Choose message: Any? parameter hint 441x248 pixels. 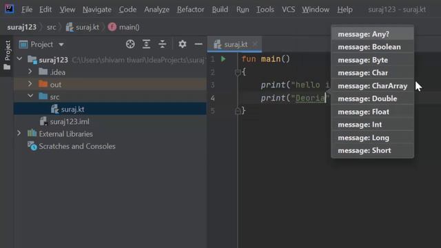click(x=372, y=34)
